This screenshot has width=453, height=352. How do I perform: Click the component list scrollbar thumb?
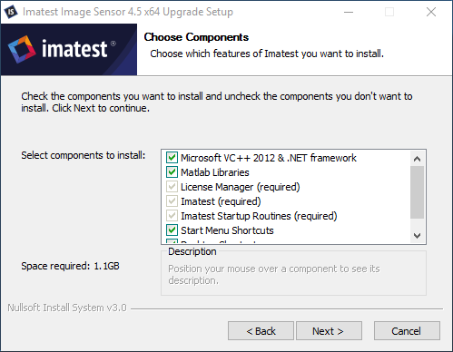click(417, 192)
